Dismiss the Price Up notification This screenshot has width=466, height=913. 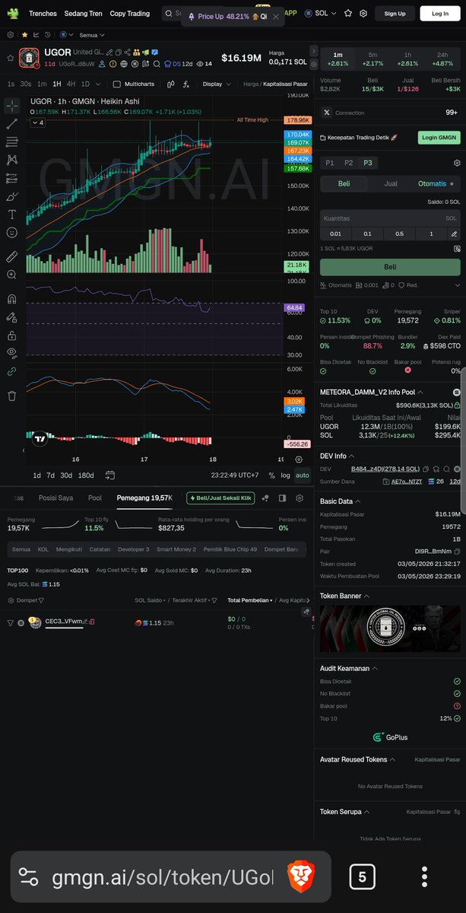[x=275, y=16]
